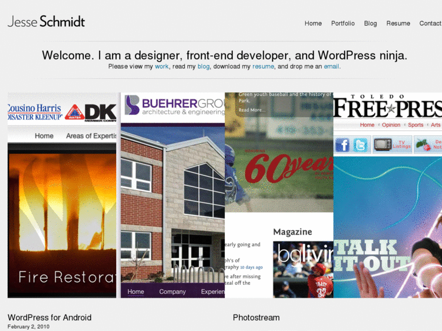Image resolution: width=442 pixels, height=331 pixels.
Task: Open the Portfolio navigation link
Action: tap(343, 23)
